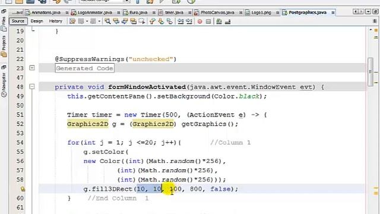Close the Postgraphics.java tab
The height and width of the screenshot is (214, 380).
click(333, 12)
